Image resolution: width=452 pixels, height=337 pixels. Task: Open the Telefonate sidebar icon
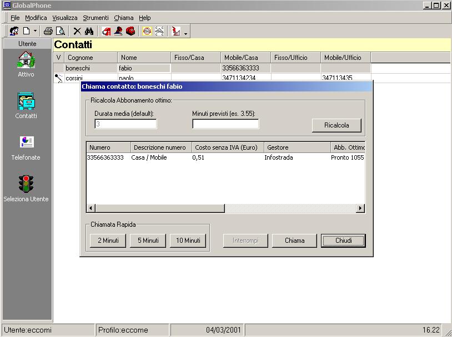click(26, 142)
